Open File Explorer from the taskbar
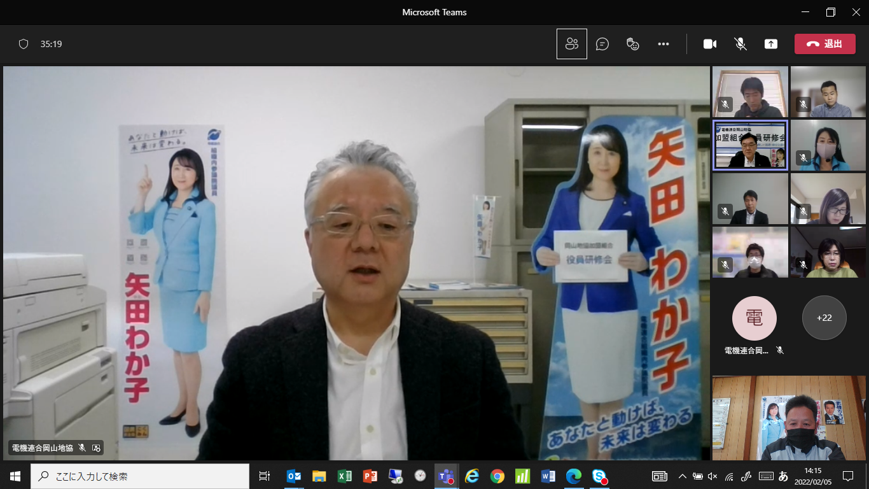This screenshot has width=869, height=489. 319,476
